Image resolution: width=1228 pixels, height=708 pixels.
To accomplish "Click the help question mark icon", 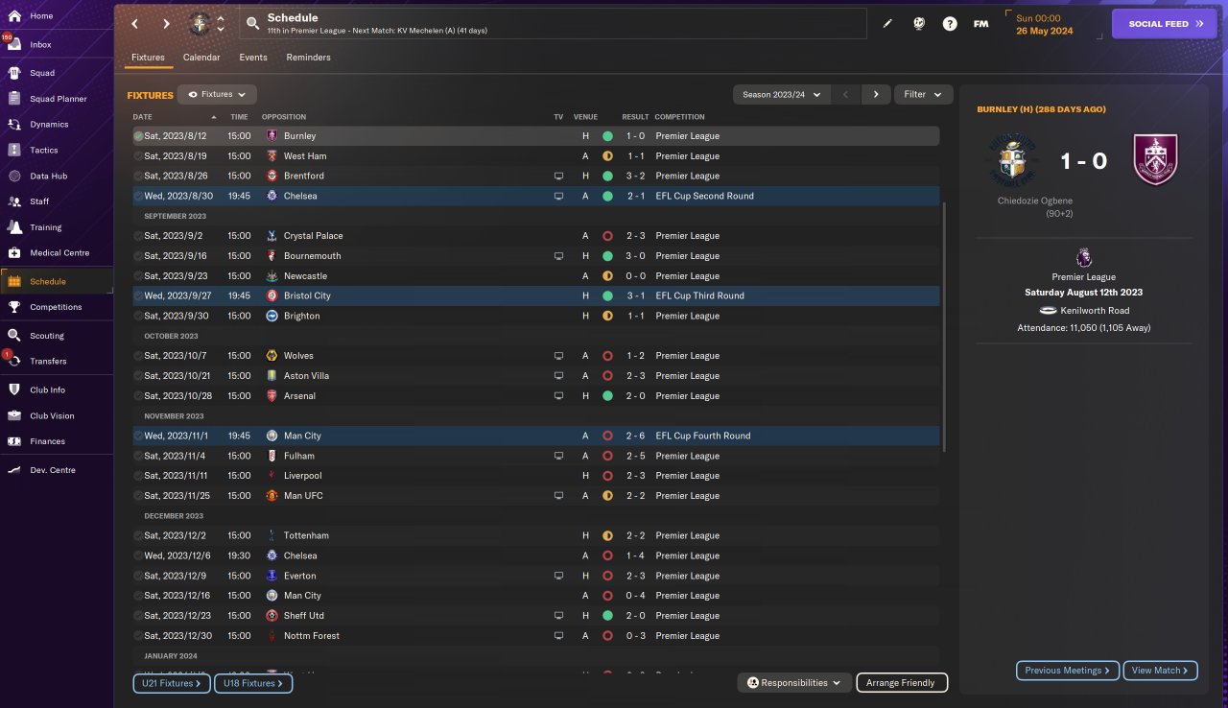I will click(950, 24).
